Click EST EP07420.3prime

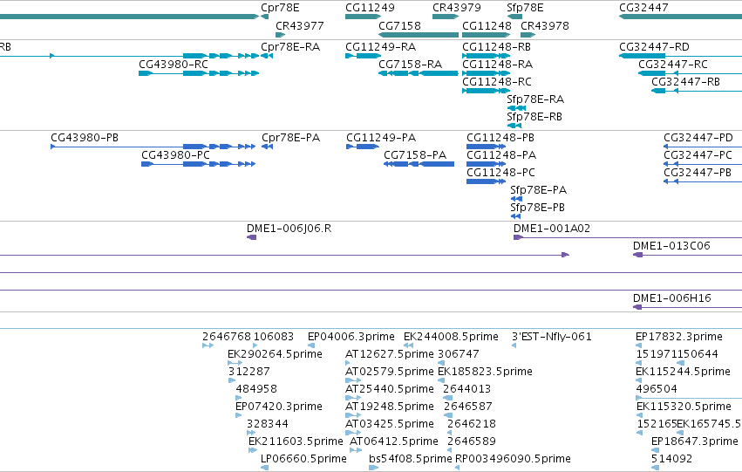coord(279,407)
